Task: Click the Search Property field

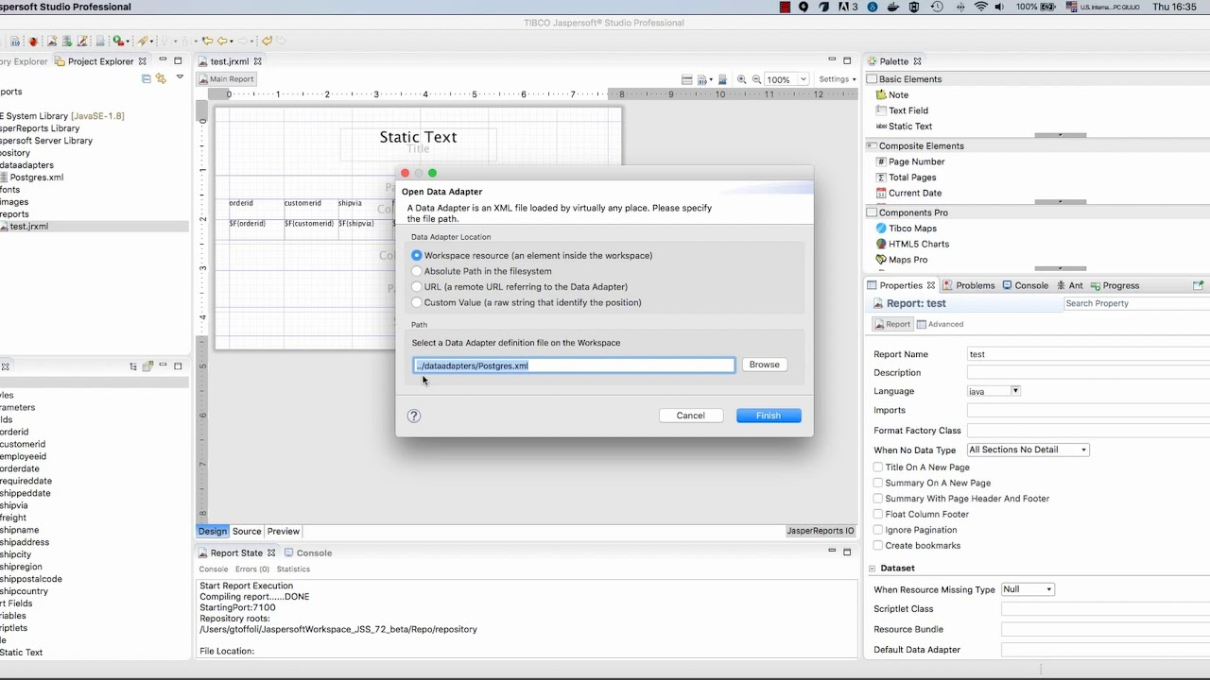Action: pyautogui.click(x=1136, y=304)
